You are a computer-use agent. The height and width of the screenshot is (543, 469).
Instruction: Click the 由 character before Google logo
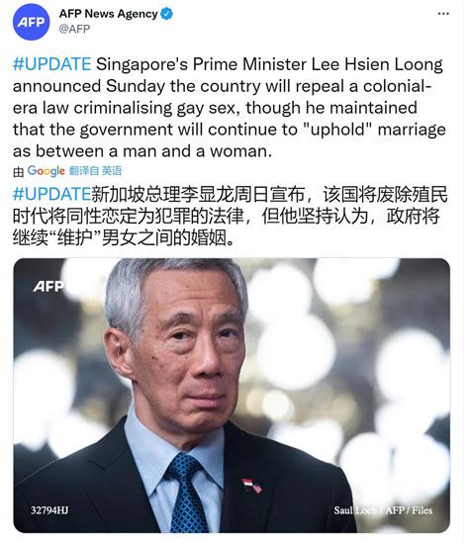(19, 171)
